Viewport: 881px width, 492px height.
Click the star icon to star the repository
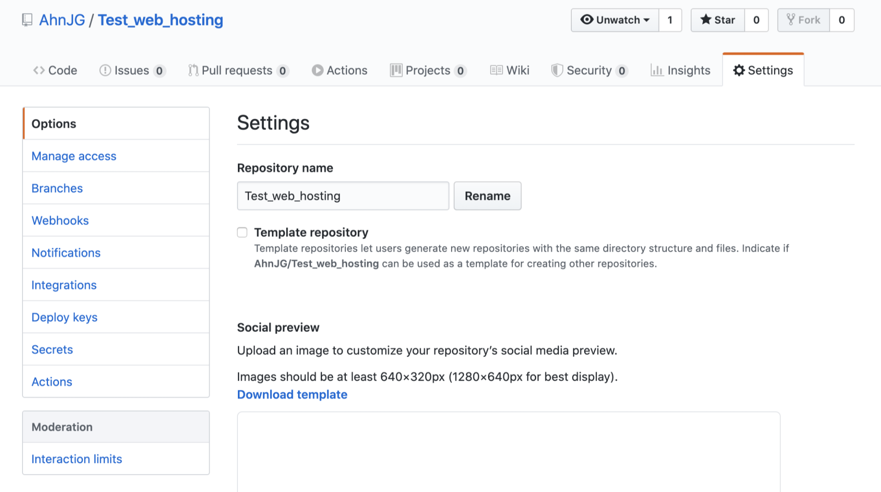[706, 19]
